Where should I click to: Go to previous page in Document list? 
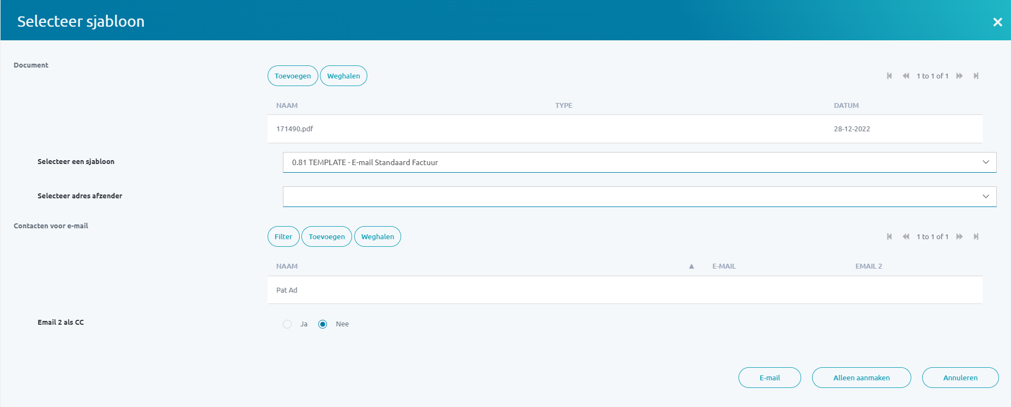click(905, 76)
